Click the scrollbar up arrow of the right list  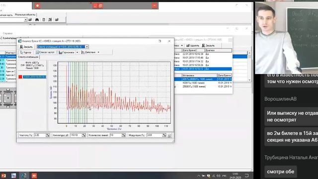(x=249, y=53)
